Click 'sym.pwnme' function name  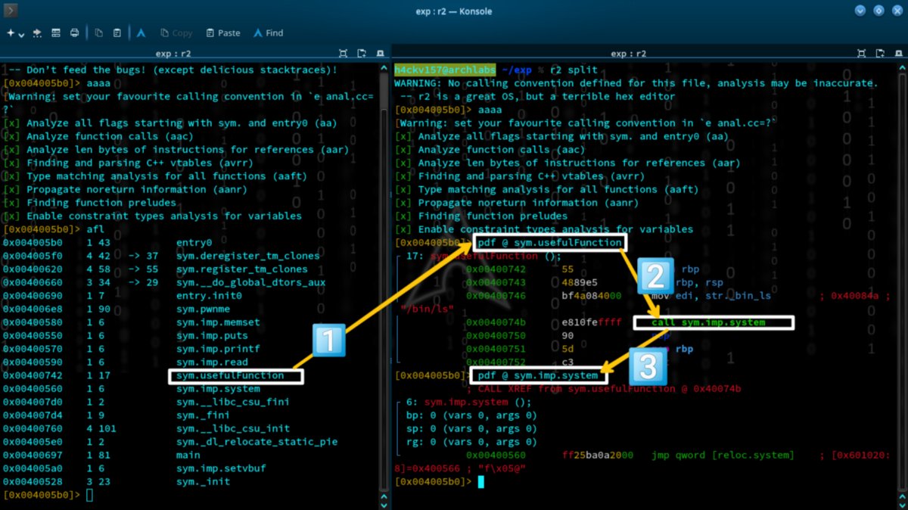[x=203, y=309]
